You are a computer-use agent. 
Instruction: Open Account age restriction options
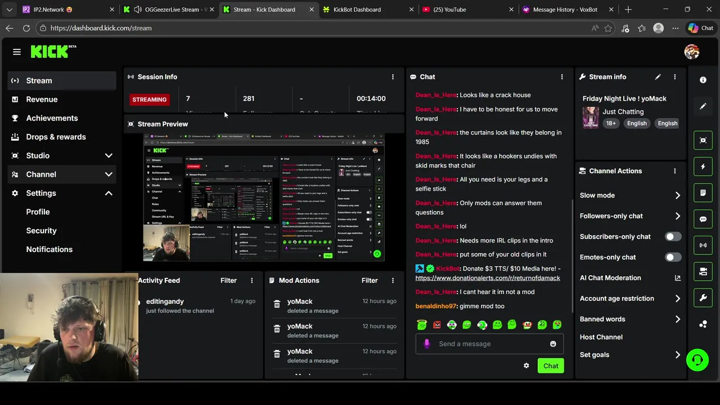pos(630,299)
